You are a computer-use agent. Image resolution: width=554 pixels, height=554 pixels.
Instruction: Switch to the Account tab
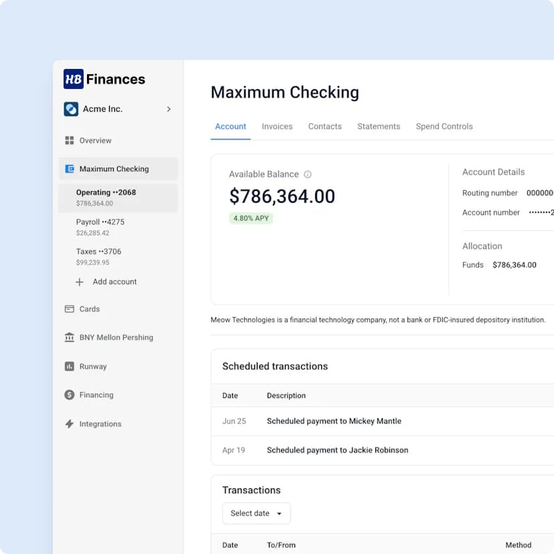point(230,126)
